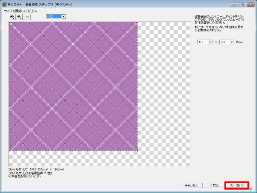Select the purple diamond texture preview
The height and width of the screenshot is (193, 257).
[x=73, y=86]
